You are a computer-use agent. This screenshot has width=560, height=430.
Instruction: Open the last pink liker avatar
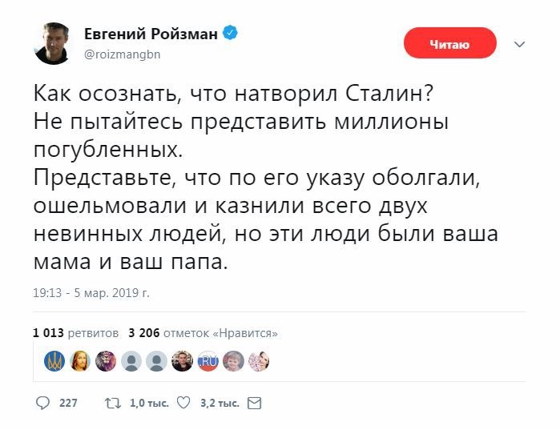click(259, 362)
